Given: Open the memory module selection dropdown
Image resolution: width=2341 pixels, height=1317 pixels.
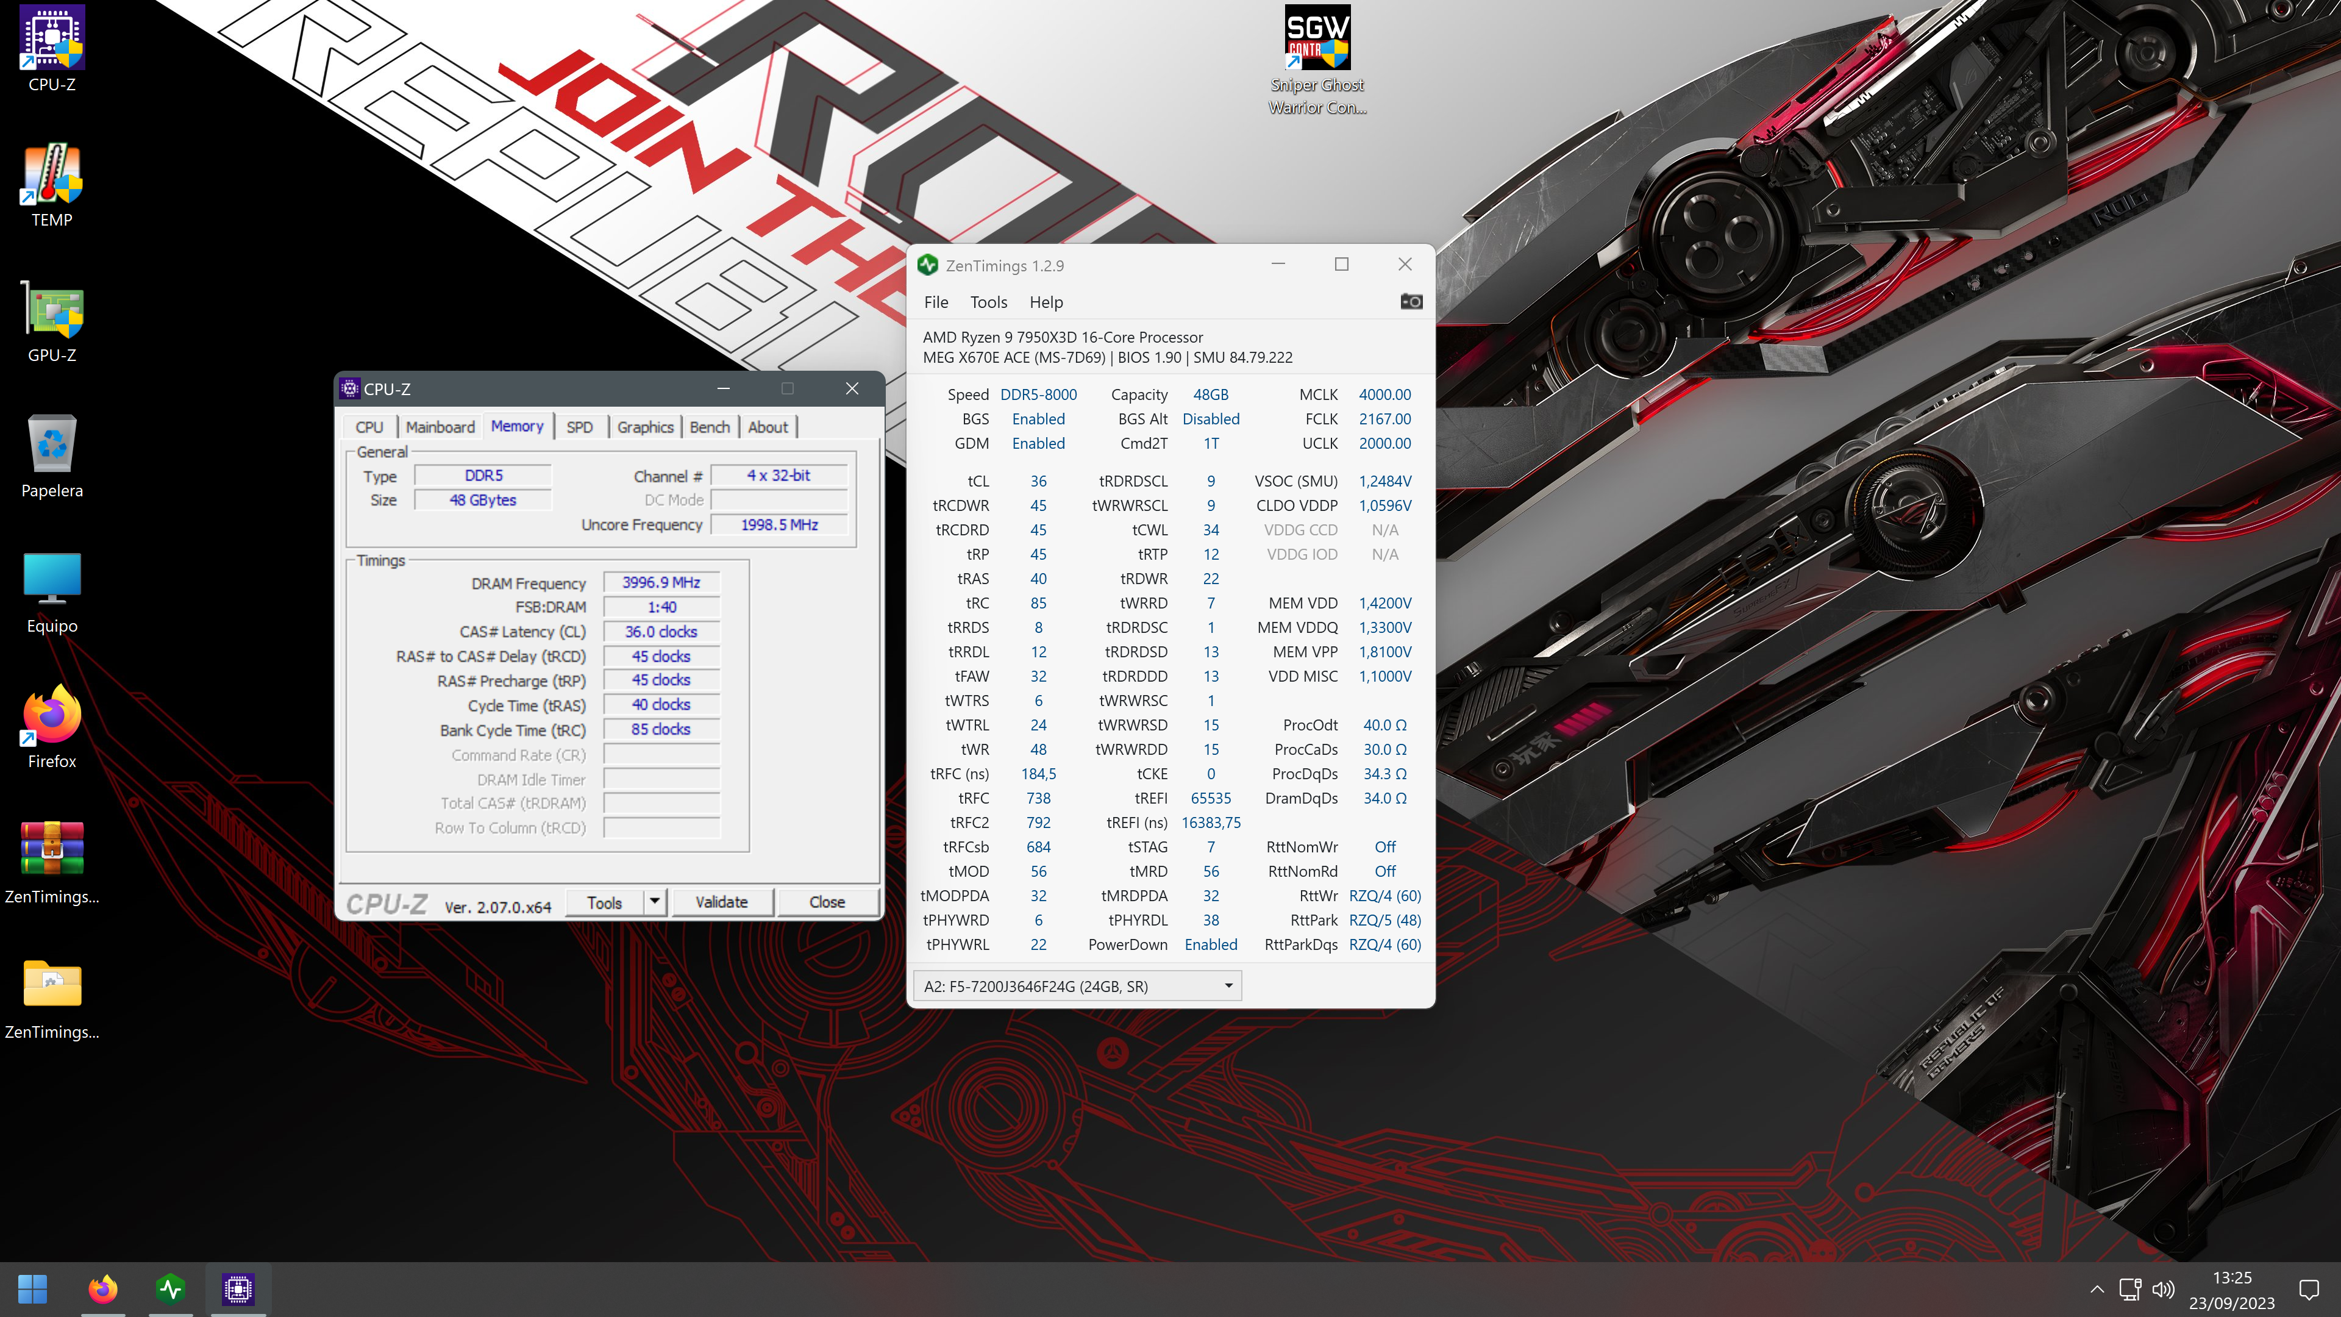Looking at the screenshot, I should (1077, 986).
